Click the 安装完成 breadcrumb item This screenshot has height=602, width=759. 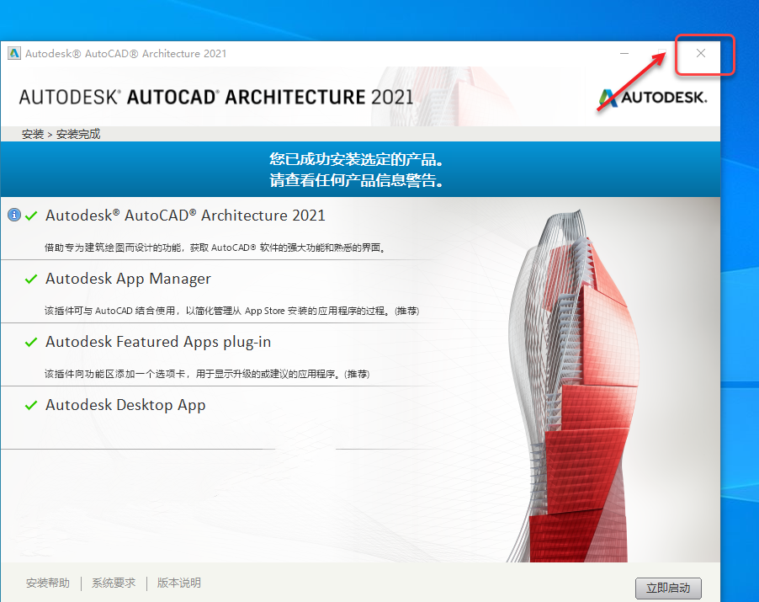pos(78,134)
